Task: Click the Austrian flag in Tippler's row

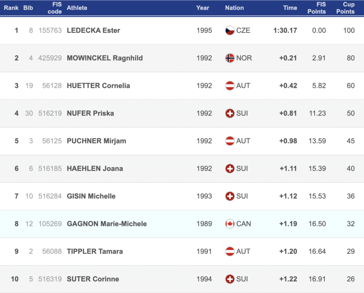Action: coord(230,251)
